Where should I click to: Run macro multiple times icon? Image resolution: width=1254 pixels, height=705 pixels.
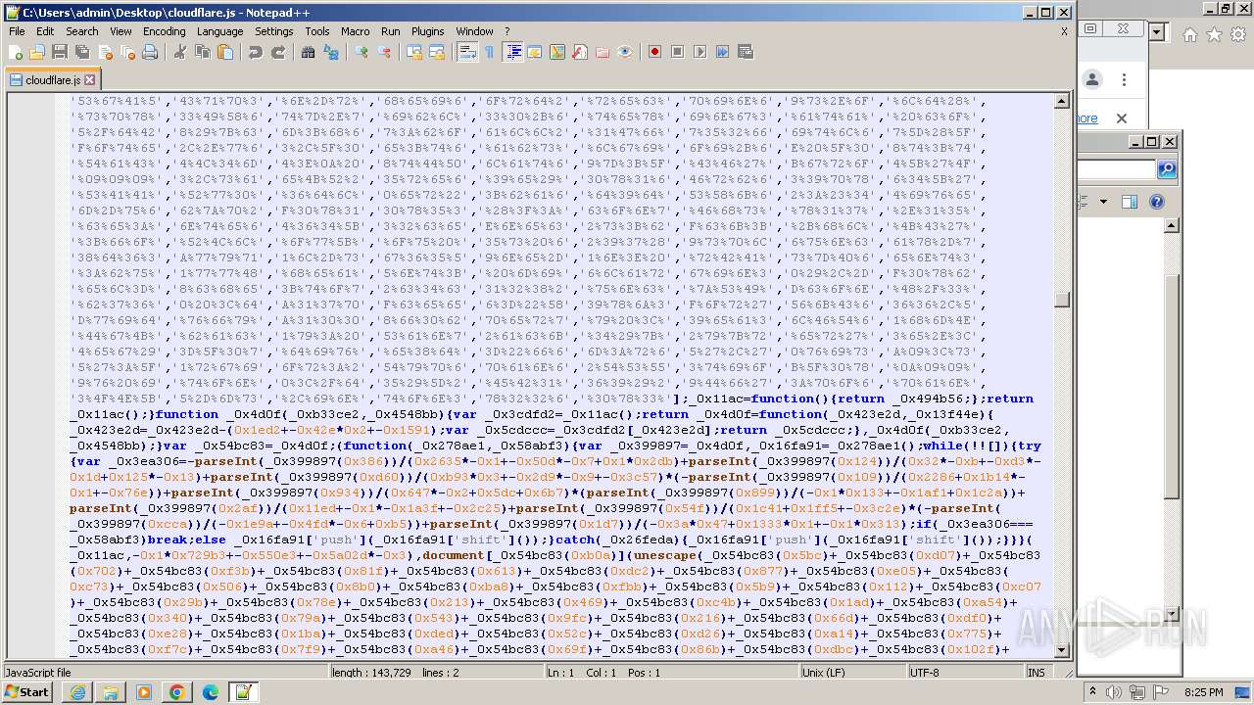pyautogui.click(x=722, y=52)
